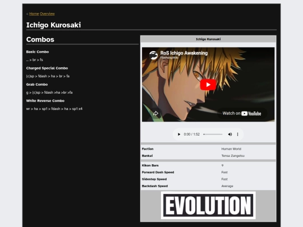The width and height of the screenshot is (303, 227).
Task: Click the Sidestep Speed label
Action: [x=154, y=179]
